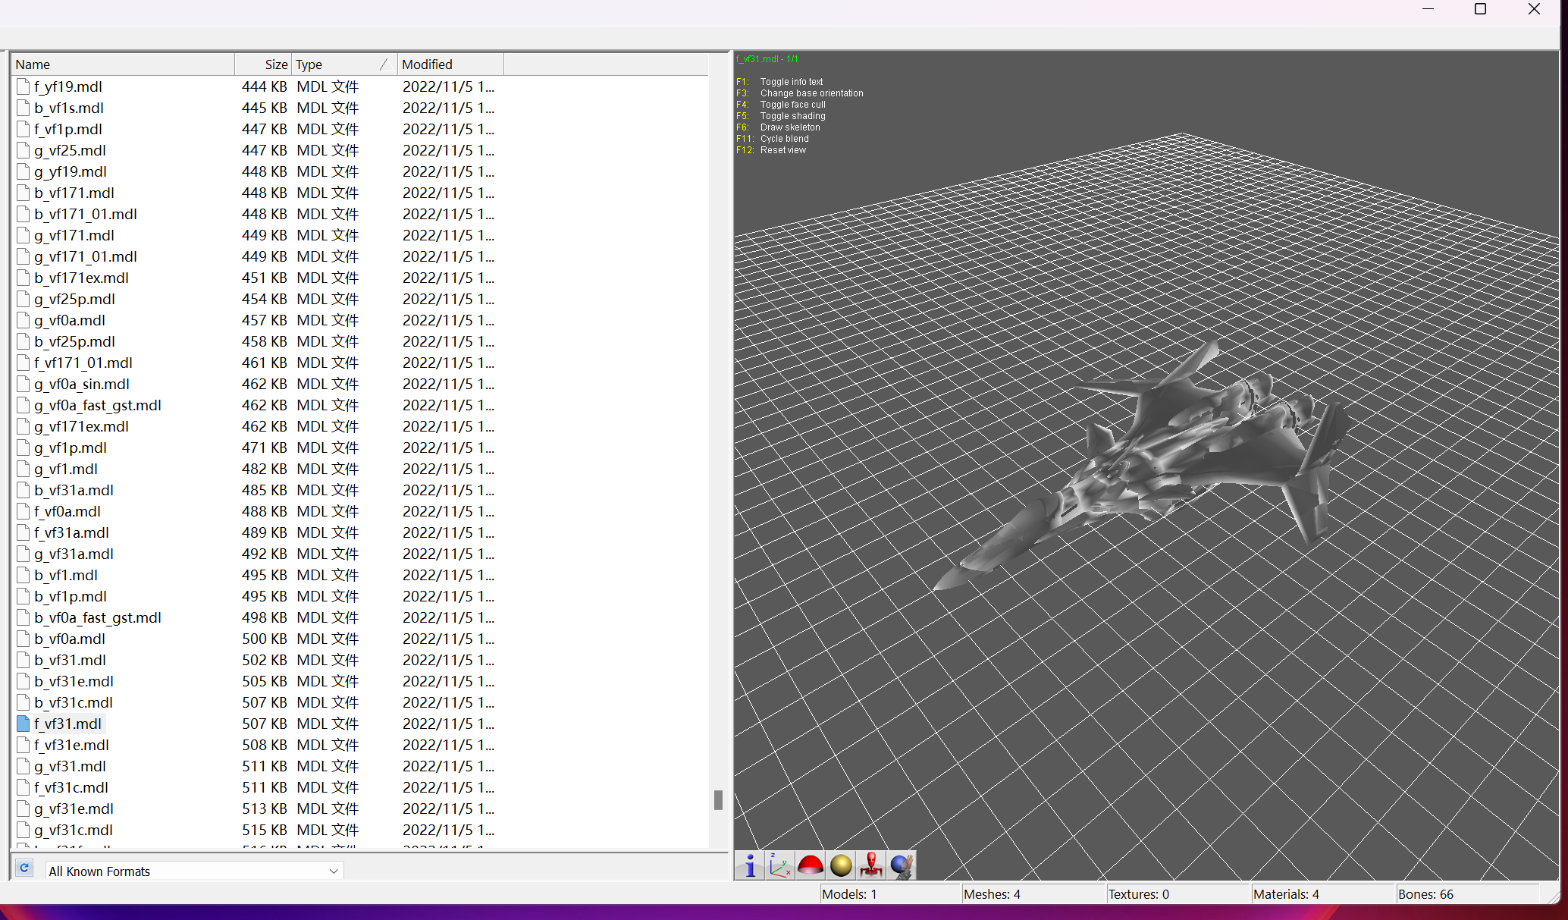
Task: Draw skeleton using the red robot icon
Action: 870,865
